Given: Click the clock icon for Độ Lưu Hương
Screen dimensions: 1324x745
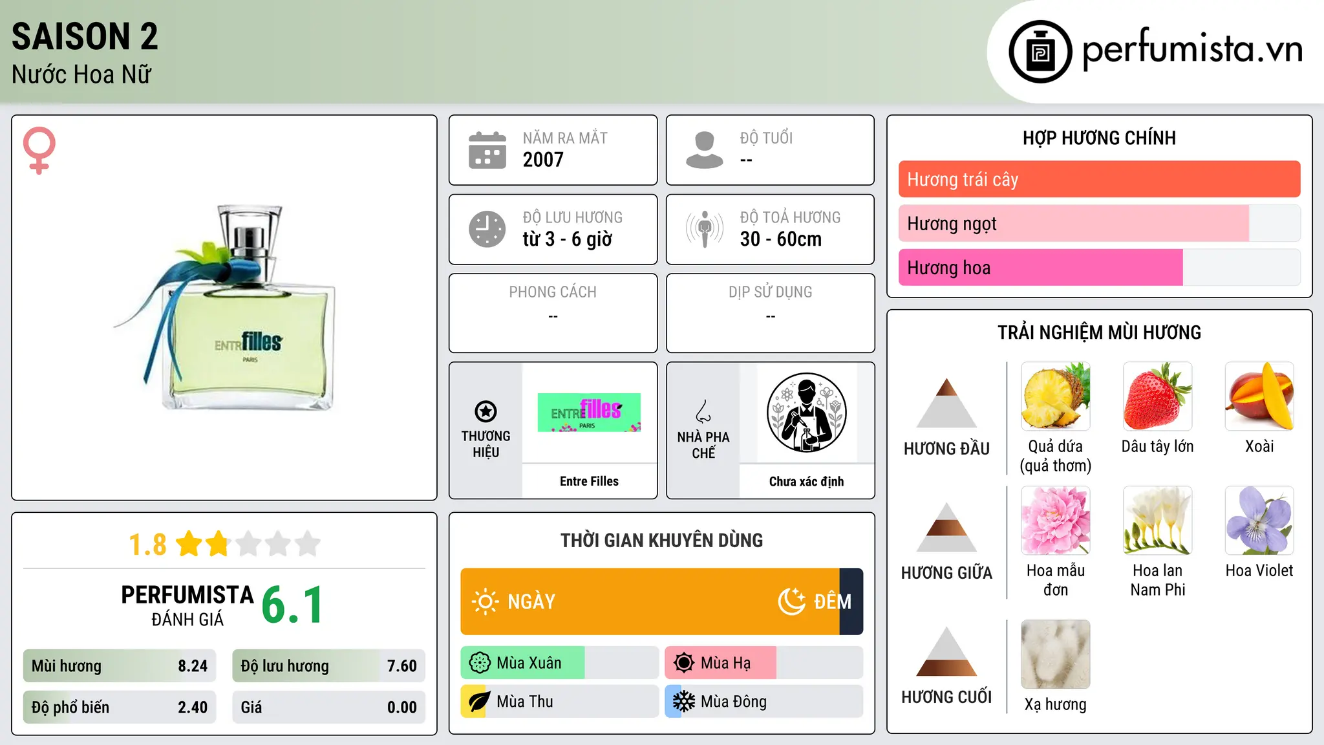Looking at the screenshot, I should [x=487, y=229].
